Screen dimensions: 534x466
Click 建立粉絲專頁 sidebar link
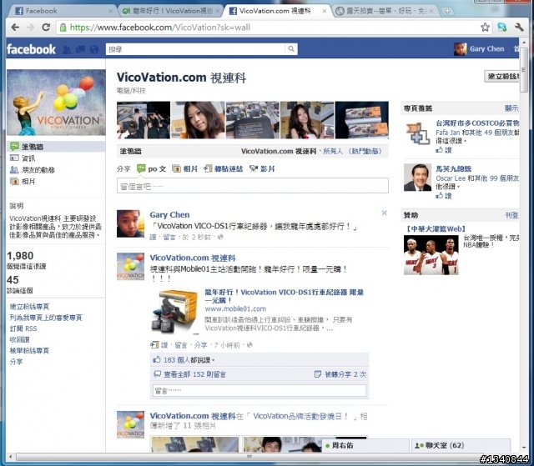pos(29,307)
